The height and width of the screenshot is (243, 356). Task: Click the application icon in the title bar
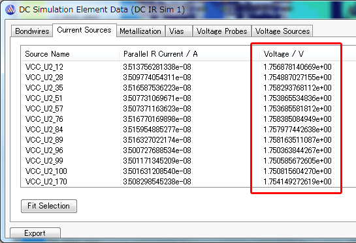(10, 10)
